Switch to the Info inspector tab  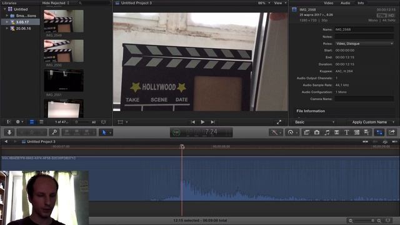pyautogui.click(x=361, y=3)
